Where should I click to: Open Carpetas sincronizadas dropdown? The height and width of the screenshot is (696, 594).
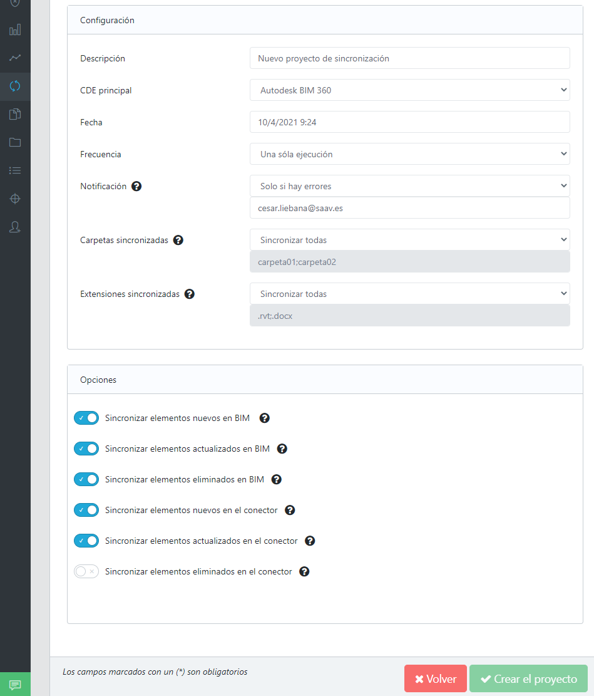coord(409,240)
